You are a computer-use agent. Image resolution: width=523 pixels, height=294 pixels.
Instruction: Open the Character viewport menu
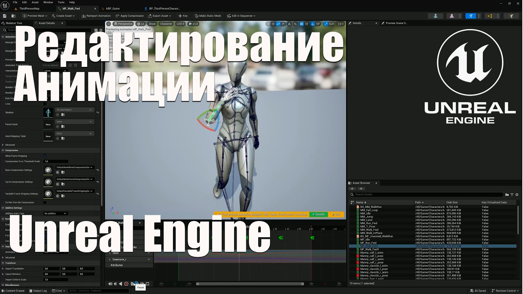pos(166,24)
